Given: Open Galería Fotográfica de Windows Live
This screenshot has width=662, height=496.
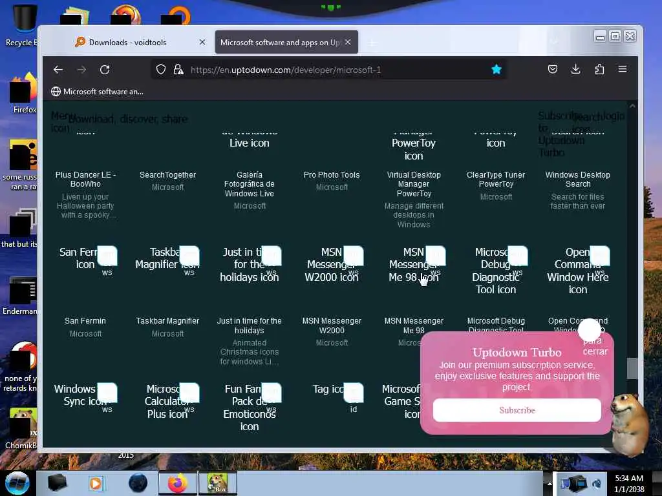Looking at the screenshot, I should point(249,184).
